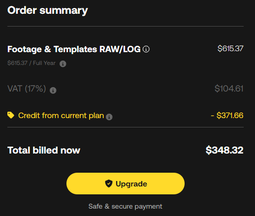This screenshot has height=216, width=255.
Task: Click the Total billed now label
Action: coord(44,150)
